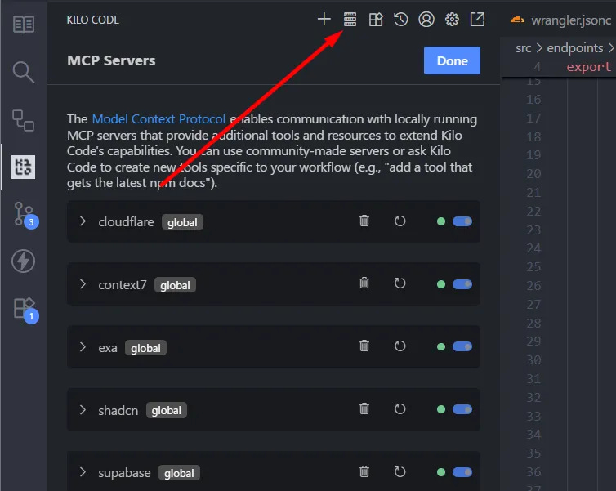Click the supabase server name

pyautogui.click(x=124, y=473)
